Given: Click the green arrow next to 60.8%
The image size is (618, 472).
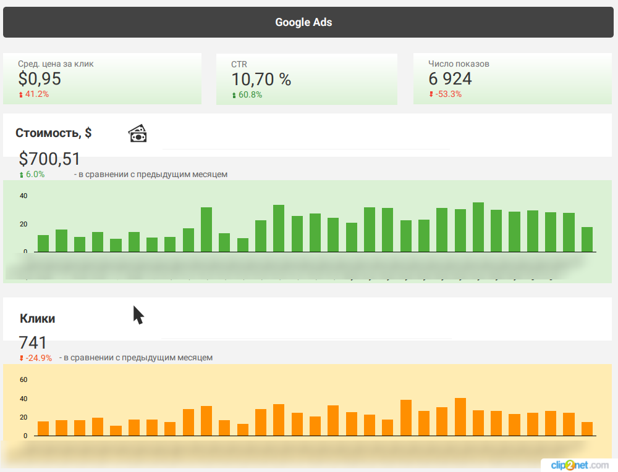Looking at the screenshot, I should 234,95.
